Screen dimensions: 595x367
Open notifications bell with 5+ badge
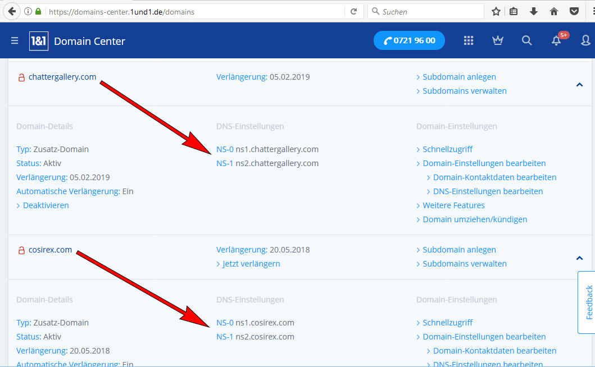pyautogui.click(x=556, y=40)
